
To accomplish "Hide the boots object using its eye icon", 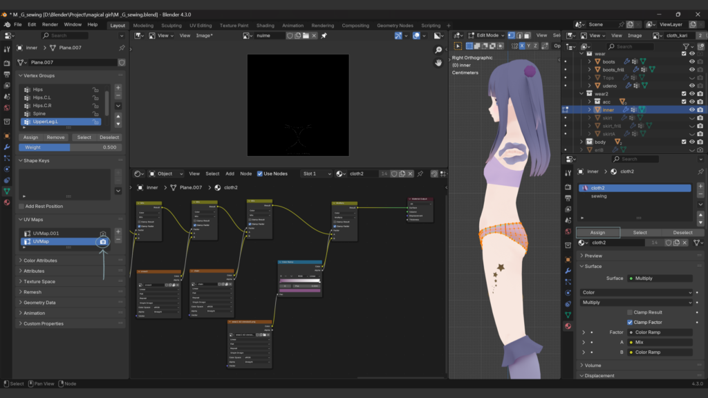I will (691, 61).
